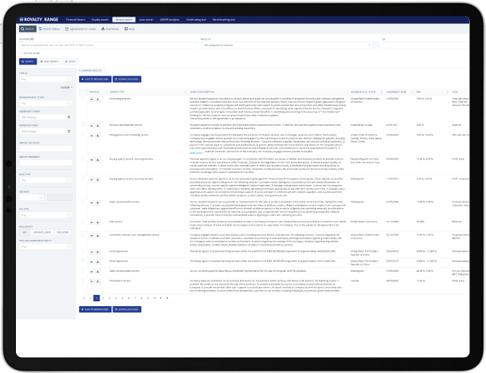Open the Downloads section
The image size is (486, 373).
pos(110,28)
